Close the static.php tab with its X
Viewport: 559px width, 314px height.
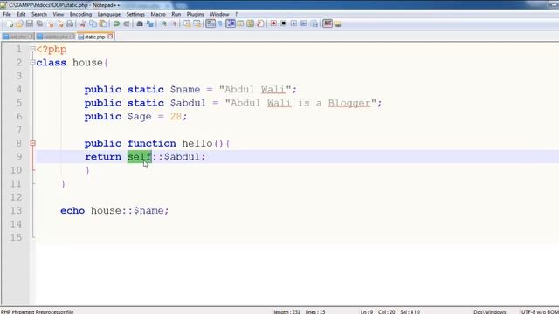[110, 37]
